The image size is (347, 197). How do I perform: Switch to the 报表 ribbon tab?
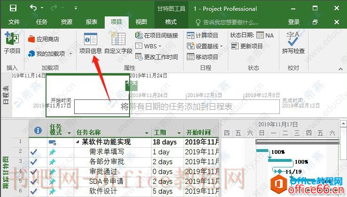coord(92,22)
